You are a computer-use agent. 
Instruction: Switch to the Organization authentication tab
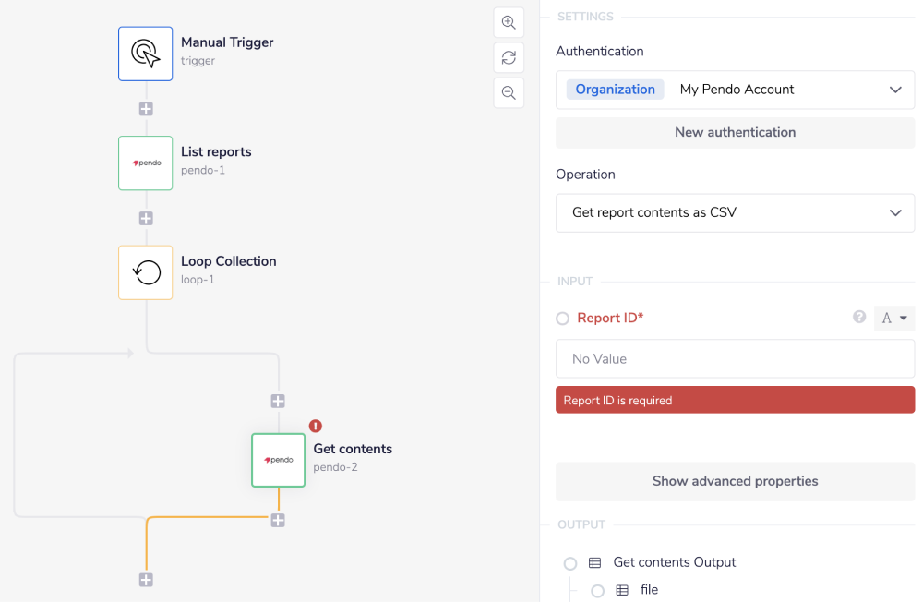[615, 89]
